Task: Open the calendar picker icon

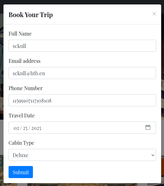Action: 148,127
